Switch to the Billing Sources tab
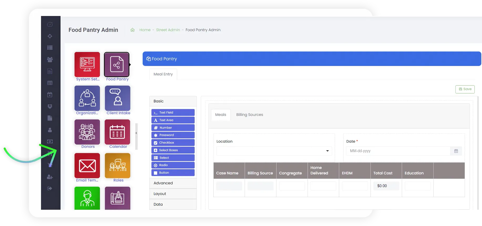 pos(249,115)
